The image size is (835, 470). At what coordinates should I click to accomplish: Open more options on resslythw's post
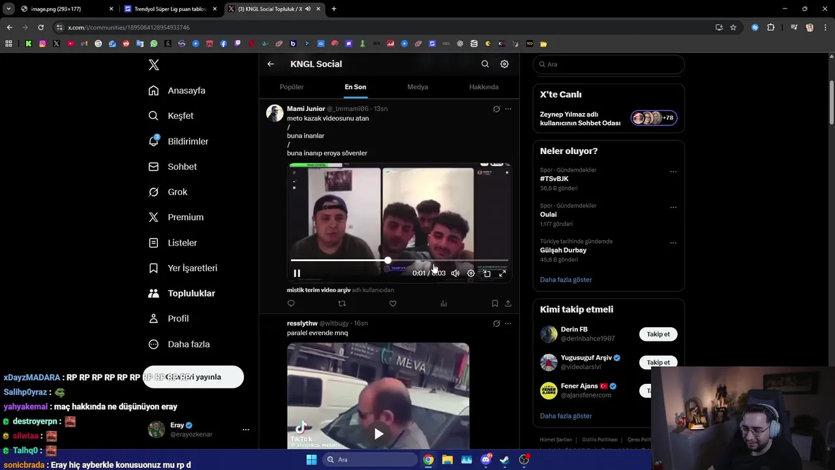[508, 324]
